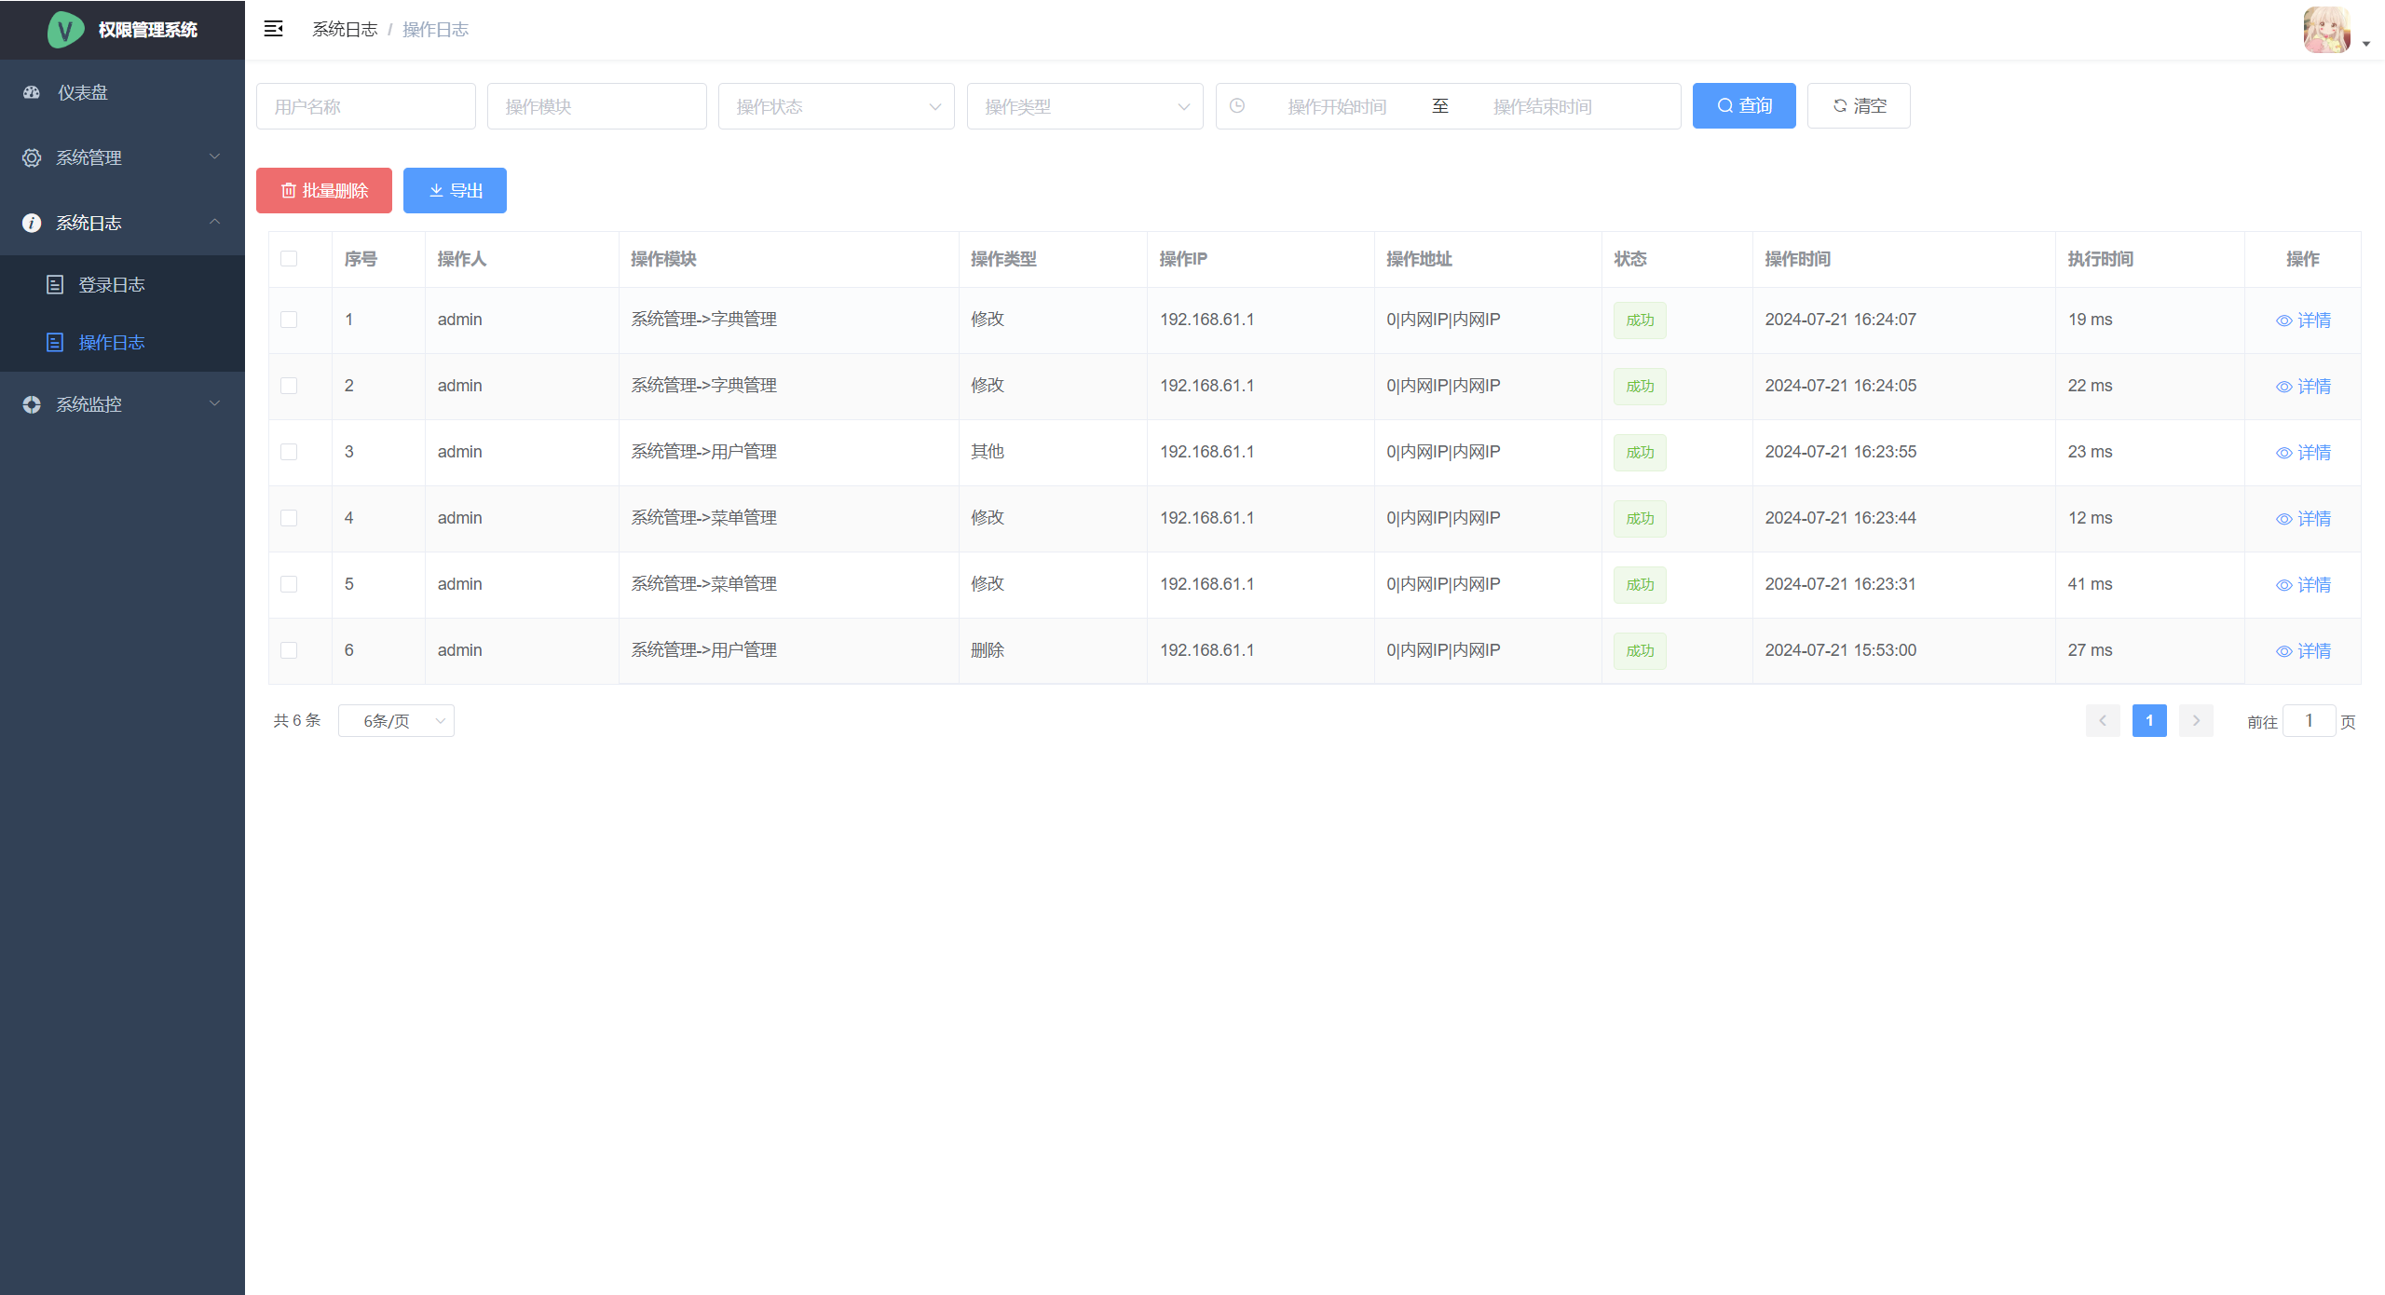Check the checkbox for row 6
The image size is (2385, 1295).
(289, 650)
